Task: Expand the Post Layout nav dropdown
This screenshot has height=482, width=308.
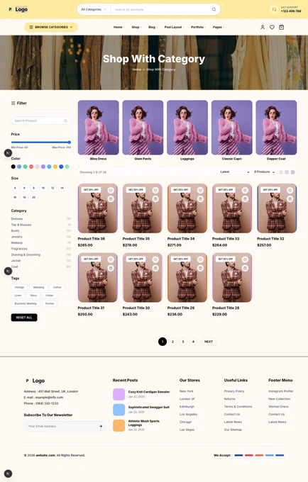Action: [x=174, y=27]
